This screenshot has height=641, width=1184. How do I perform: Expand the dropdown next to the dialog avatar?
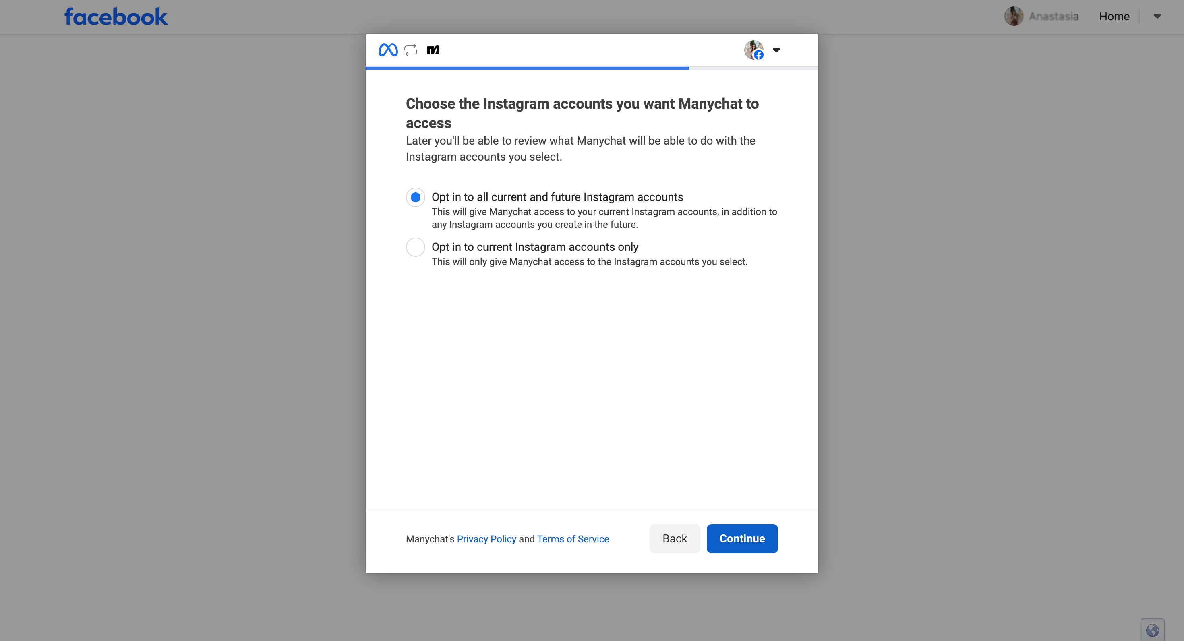coord(777,50)
